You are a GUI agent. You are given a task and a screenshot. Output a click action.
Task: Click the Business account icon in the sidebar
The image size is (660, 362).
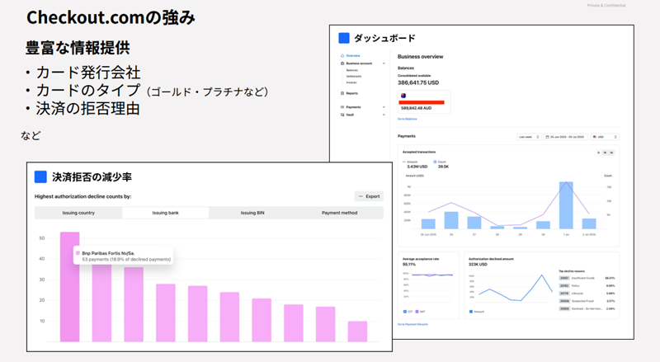[341, 63]
